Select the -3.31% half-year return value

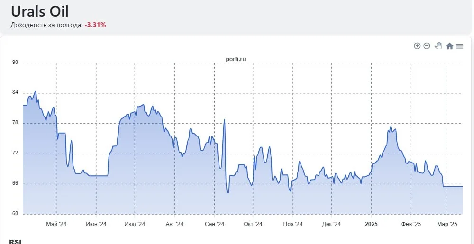coord(95,25)
